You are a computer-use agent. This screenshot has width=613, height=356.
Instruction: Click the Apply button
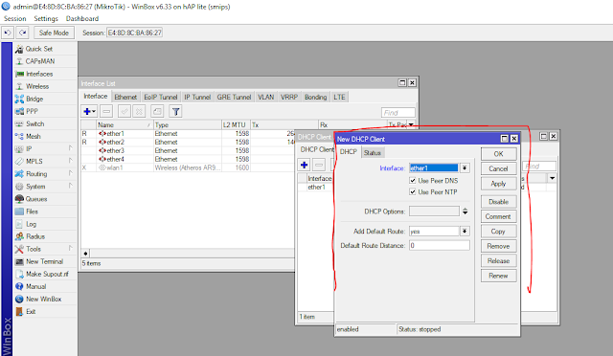(x=498, y=184)
